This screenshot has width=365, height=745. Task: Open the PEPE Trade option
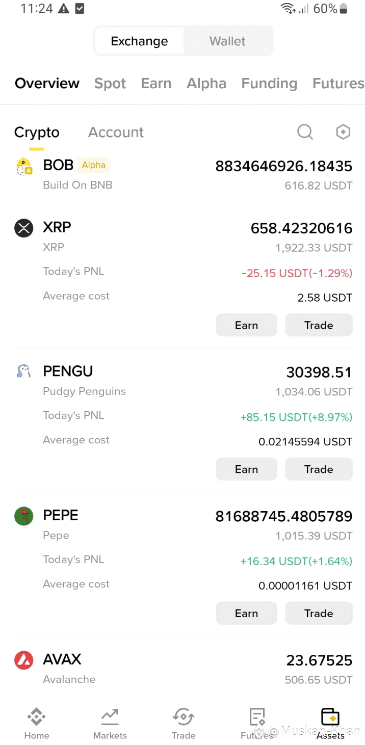coord(319,613)
